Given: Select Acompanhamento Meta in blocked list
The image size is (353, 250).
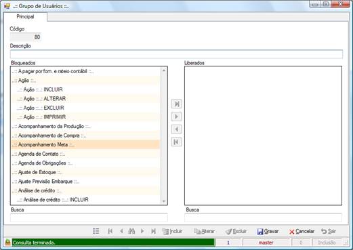Looking at the screenshot, I should coord(85,144).
